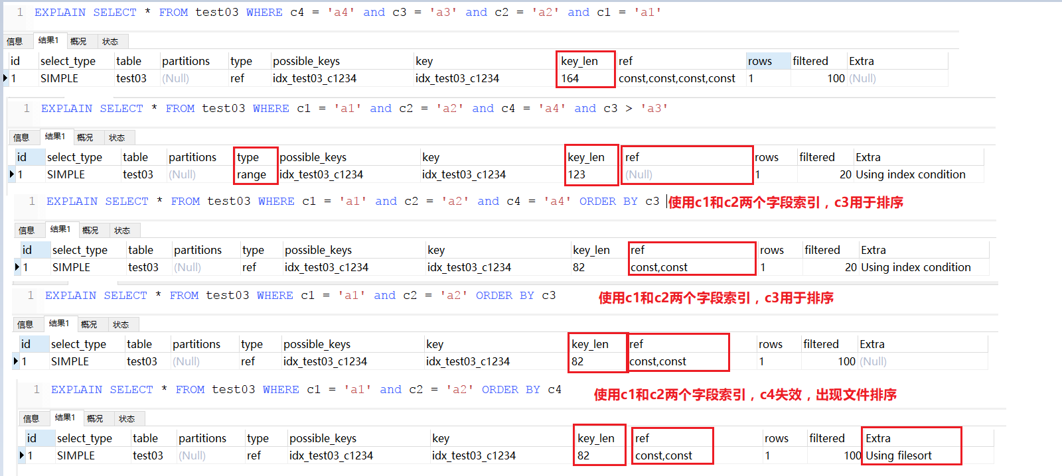
Task: Select row marker arrow of the range row
Action: click(12, 174)
